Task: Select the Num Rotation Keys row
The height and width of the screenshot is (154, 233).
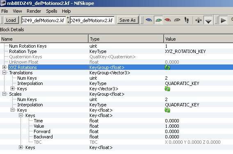Action: [x=116, y=46]
